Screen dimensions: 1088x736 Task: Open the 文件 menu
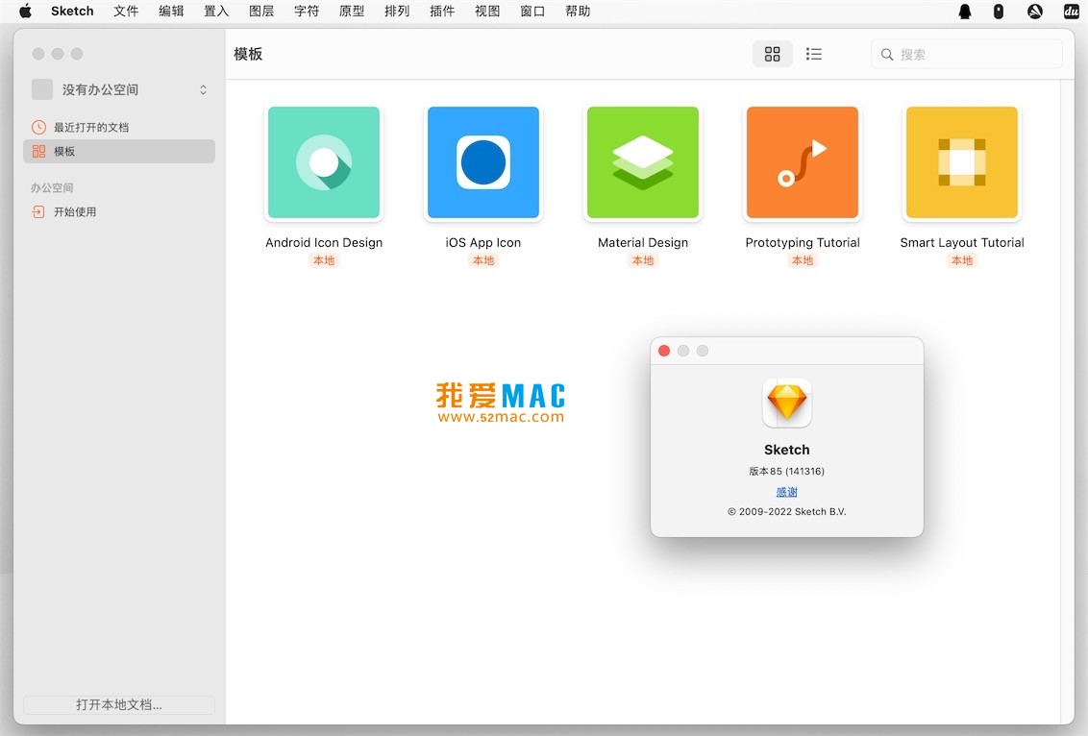(126, 12)
